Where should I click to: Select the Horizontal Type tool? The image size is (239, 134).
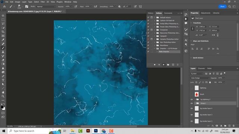3,80
